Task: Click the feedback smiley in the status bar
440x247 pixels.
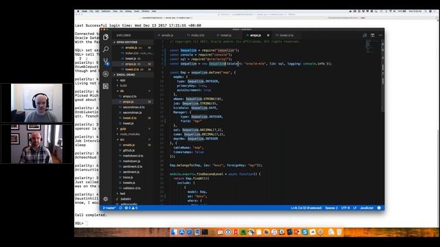Action: tap(379, 208)
